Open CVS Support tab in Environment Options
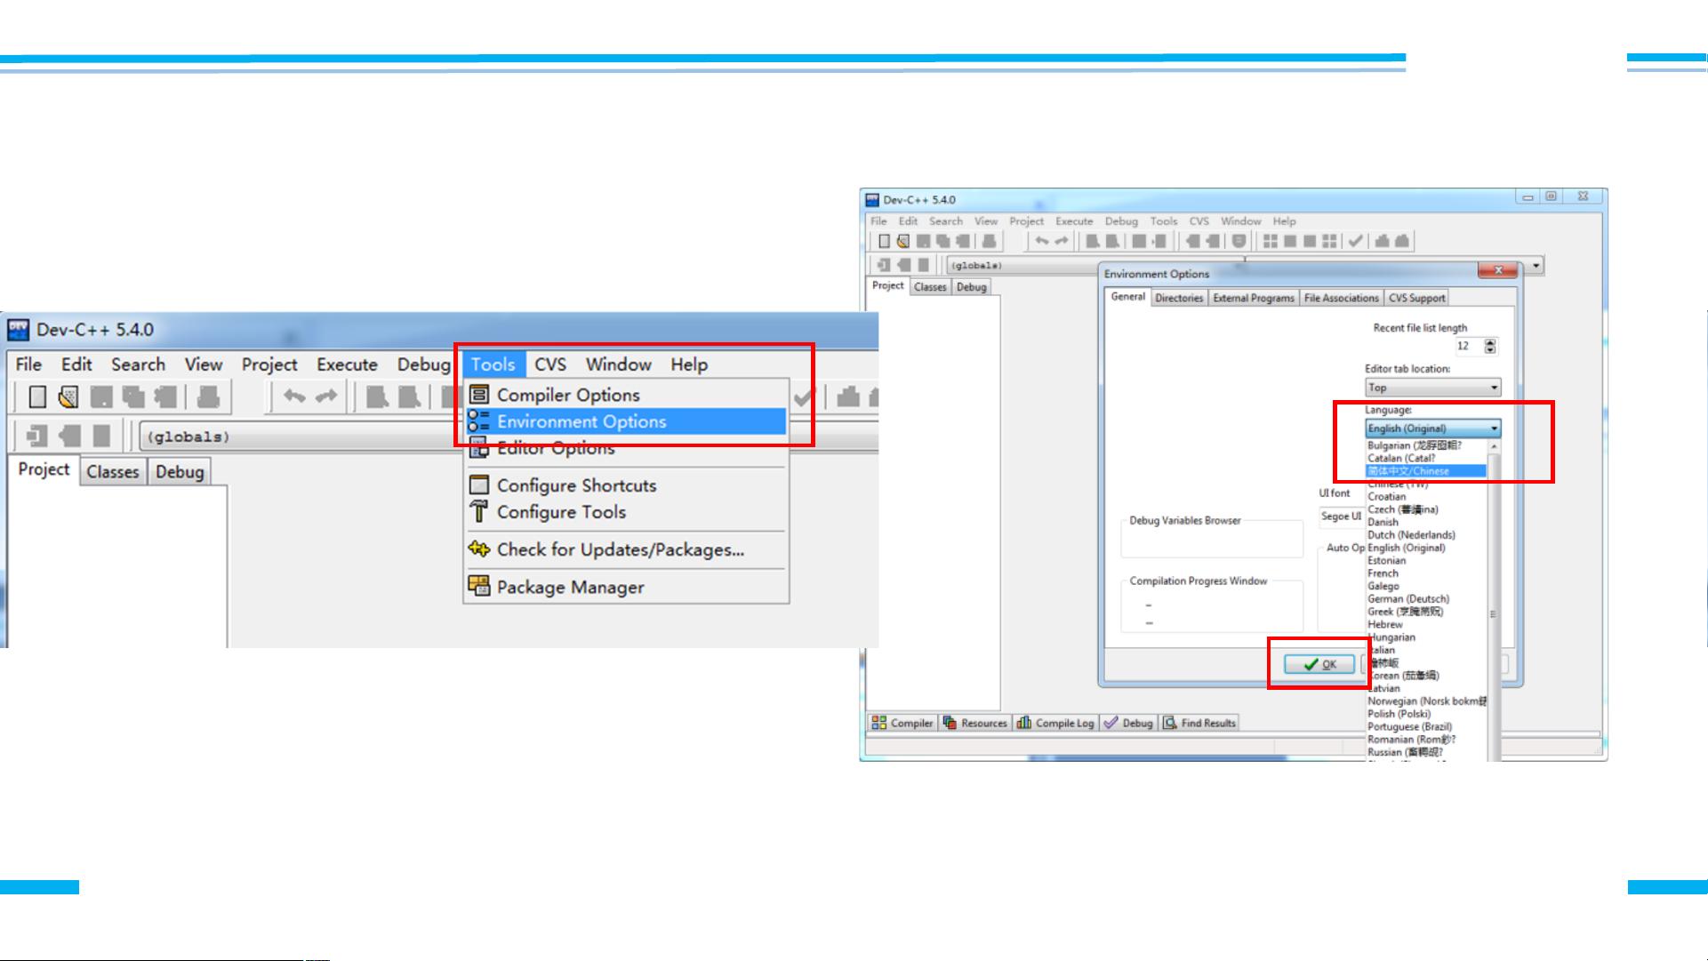Image resolution: width=1708 pixels, height=961 pixels. point(1417,298)
